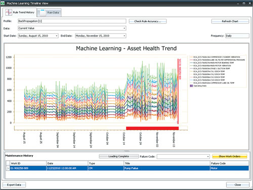Viewport: 253px width, 190px height.
Task: Select work order cell 01-900258-989
Action: tap(28, 168)
